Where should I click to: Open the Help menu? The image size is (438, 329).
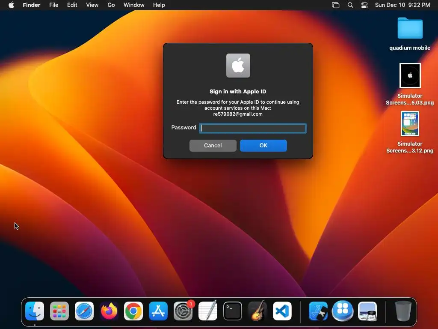click(x=159, y=5)
